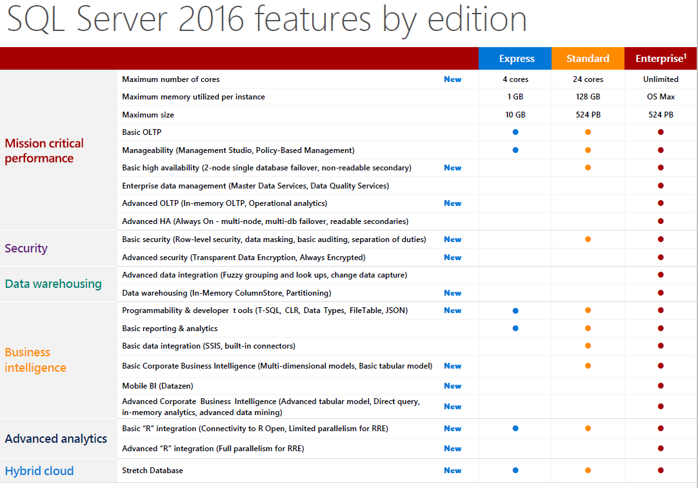Click the New label beside Advanced OLTP
Image resolution: width=698 pixels, height=488 pixels.
click(452, 203)
